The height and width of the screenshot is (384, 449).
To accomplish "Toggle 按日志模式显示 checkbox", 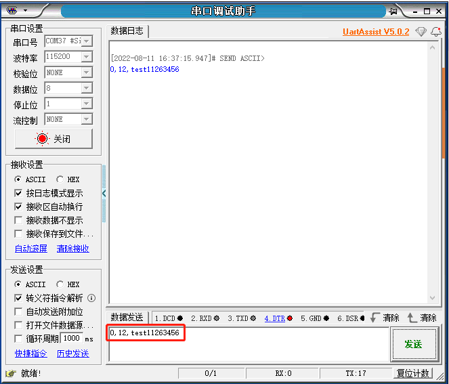I will (18, 193).
